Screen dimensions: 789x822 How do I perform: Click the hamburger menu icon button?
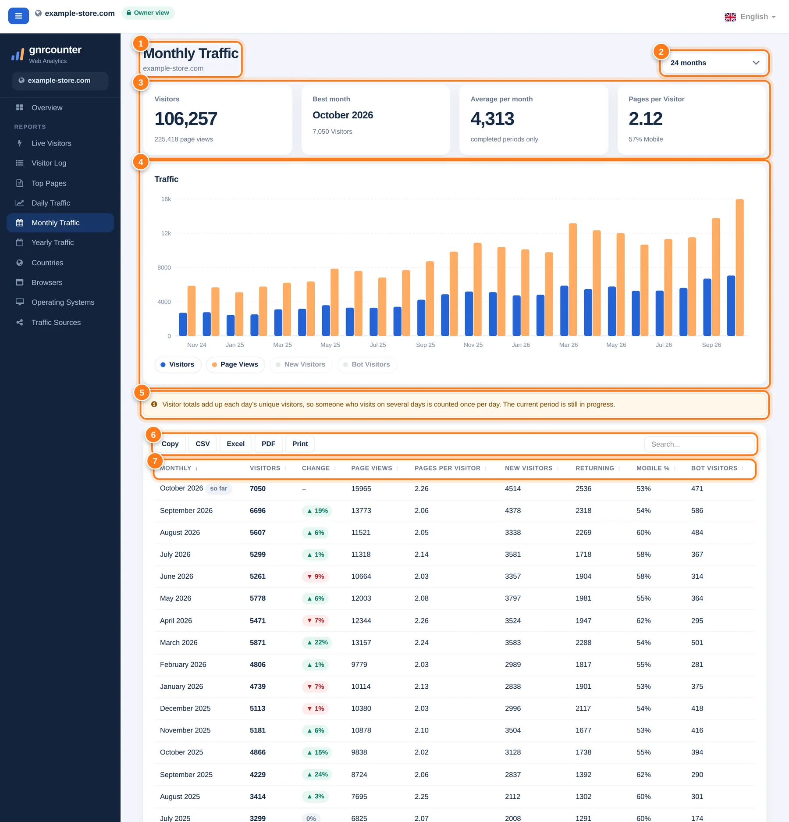coord(18,16)
